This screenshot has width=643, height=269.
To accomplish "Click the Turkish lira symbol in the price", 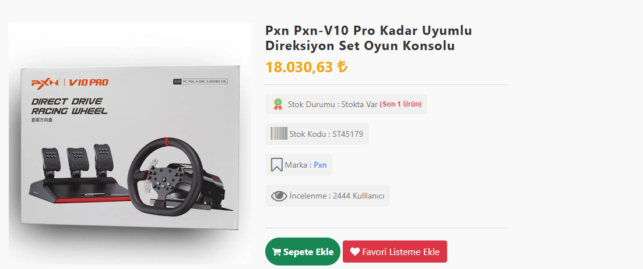I will (342, 66).
